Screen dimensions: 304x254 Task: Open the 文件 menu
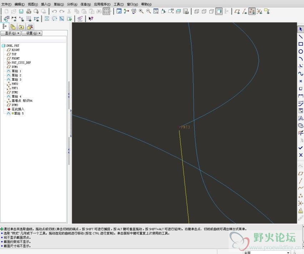click(x=6, y=4)
